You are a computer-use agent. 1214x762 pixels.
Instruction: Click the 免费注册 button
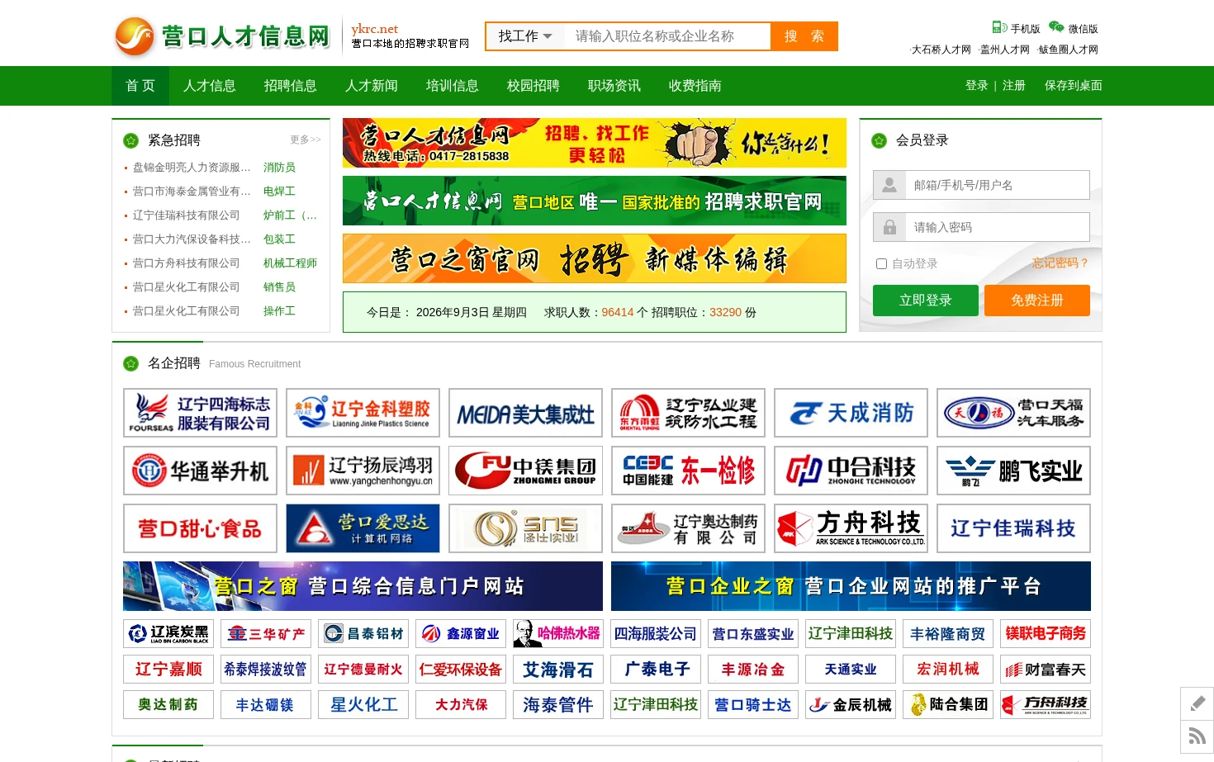(1037, 301)
